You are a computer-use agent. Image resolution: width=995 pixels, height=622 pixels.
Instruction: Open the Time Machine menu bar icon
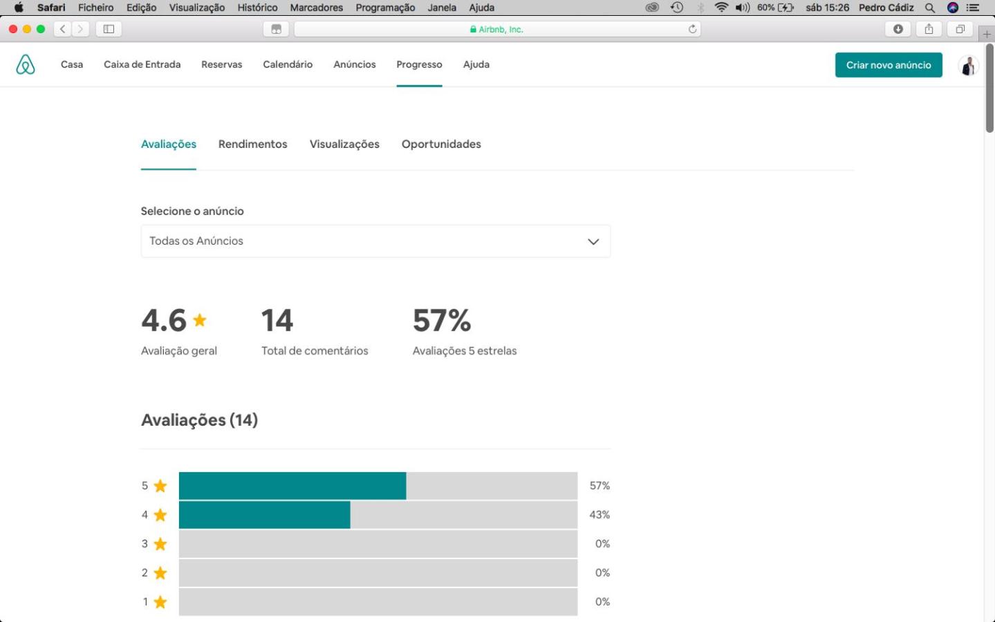click(x=677, y=8)
